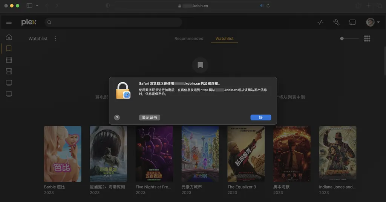Viewport: 386px width, 202px height.
Task: Click the 显示证书 button
Action: (x=149, y=118)
